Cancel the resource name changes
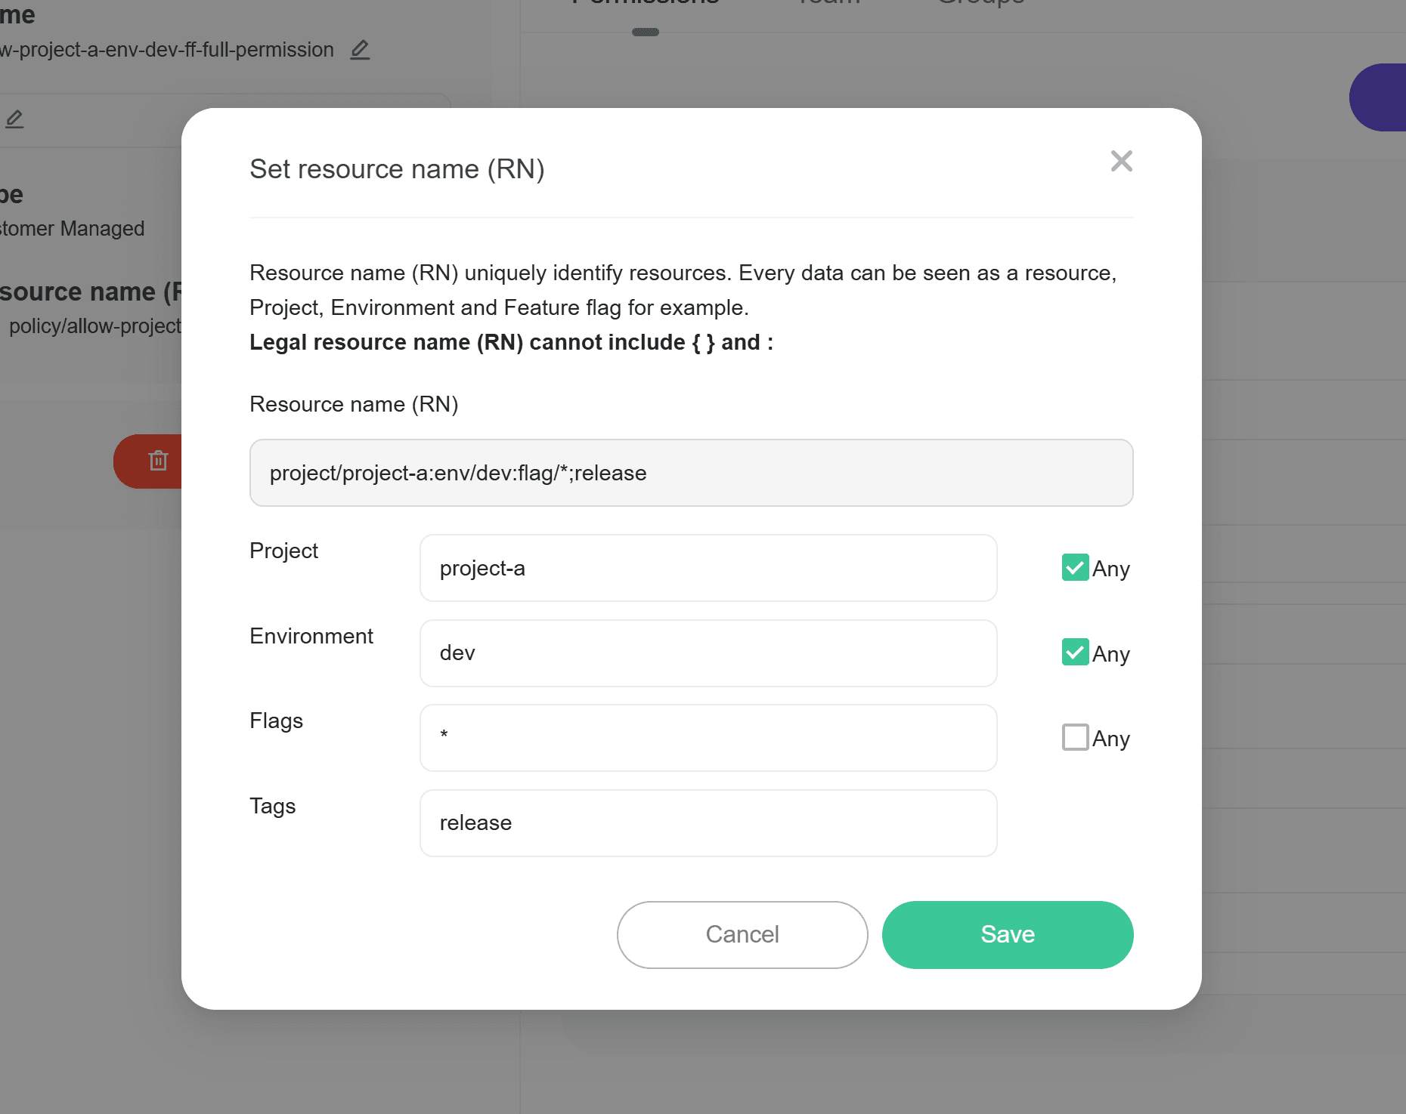 click(x=742, y=934)
